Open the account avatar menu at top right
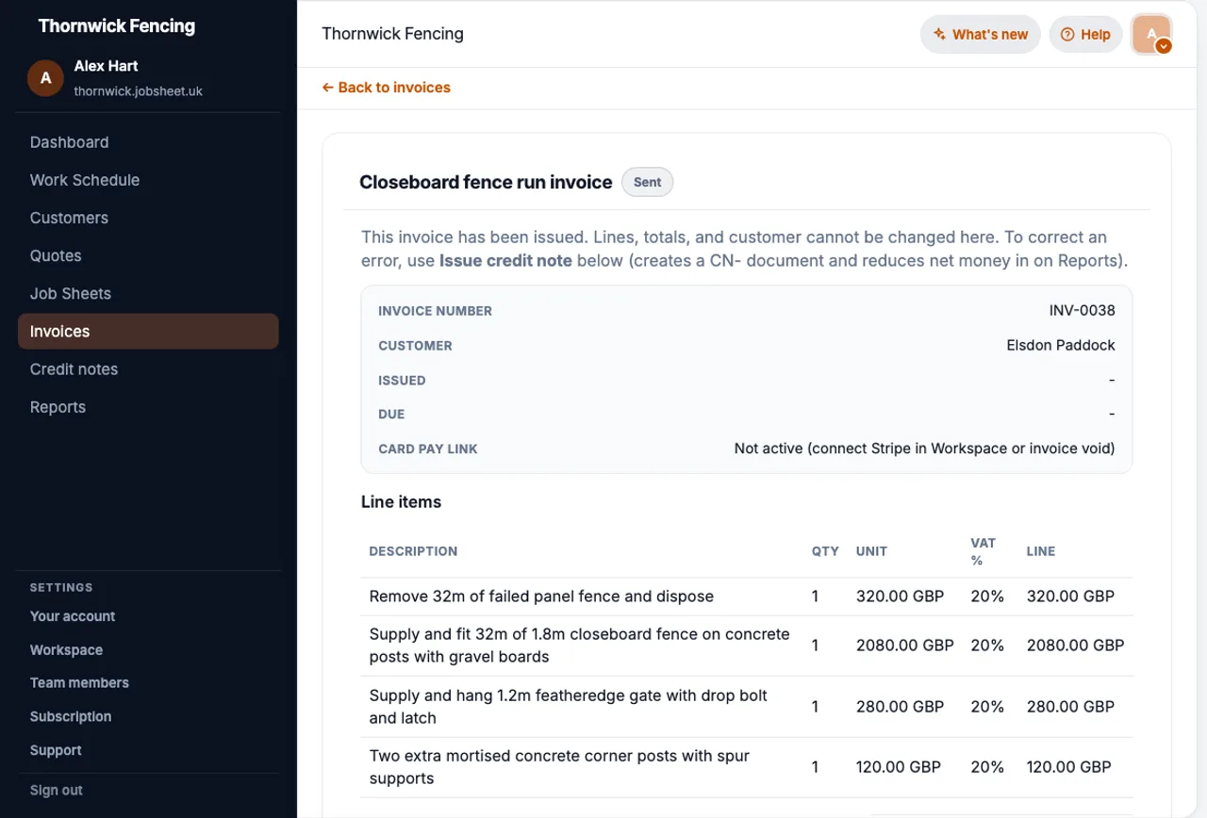The height and width of the screenshot is (818, 1207). [1151, 35]
